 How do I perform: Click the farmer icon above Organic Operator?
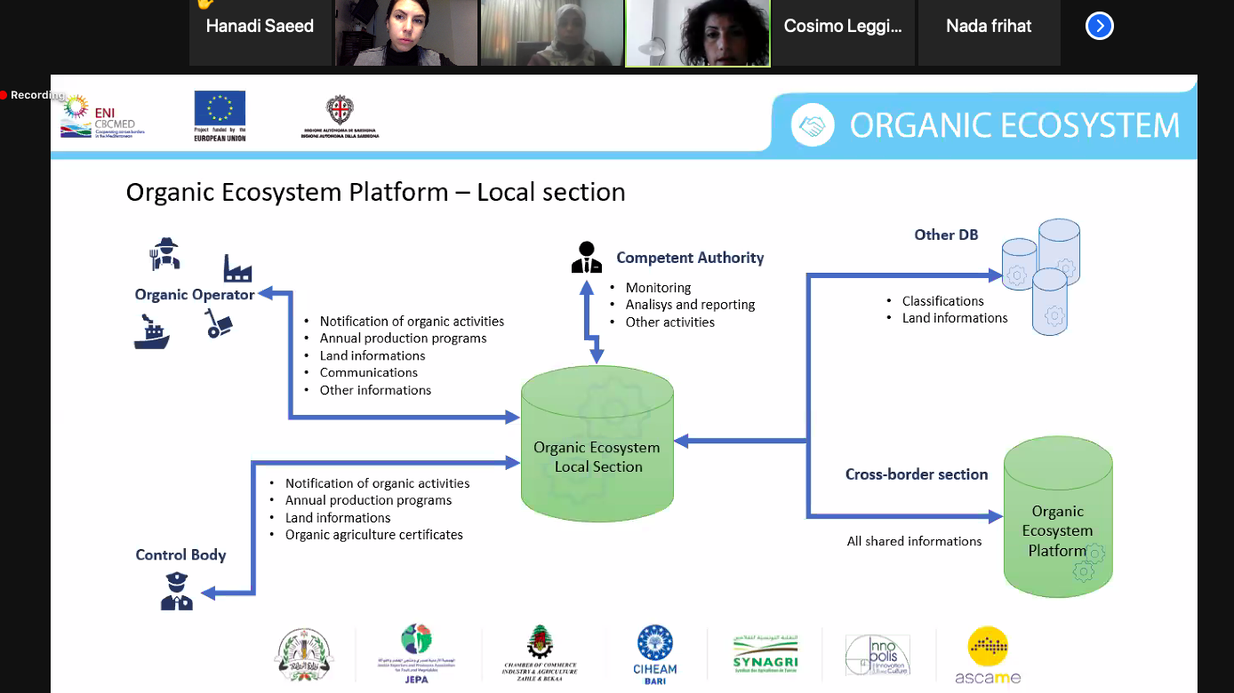164,254
